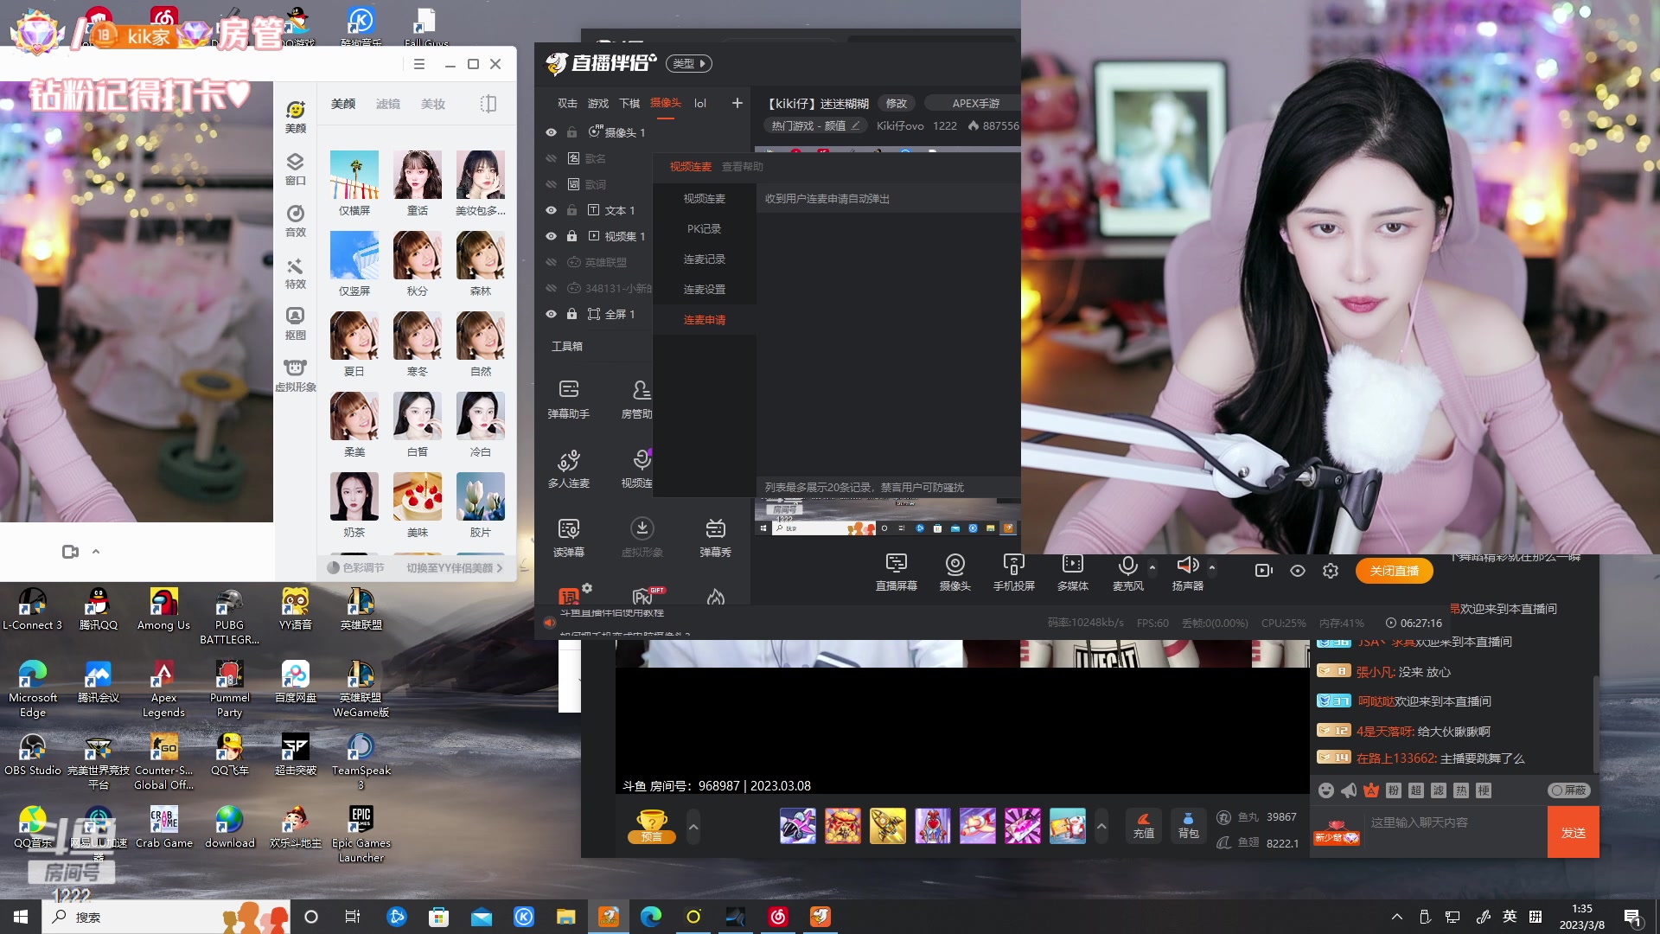The height and width of the screenshot is (934, 1660).
Task: Open 预言 prediction trophy icon
Action: coord(652,825)
